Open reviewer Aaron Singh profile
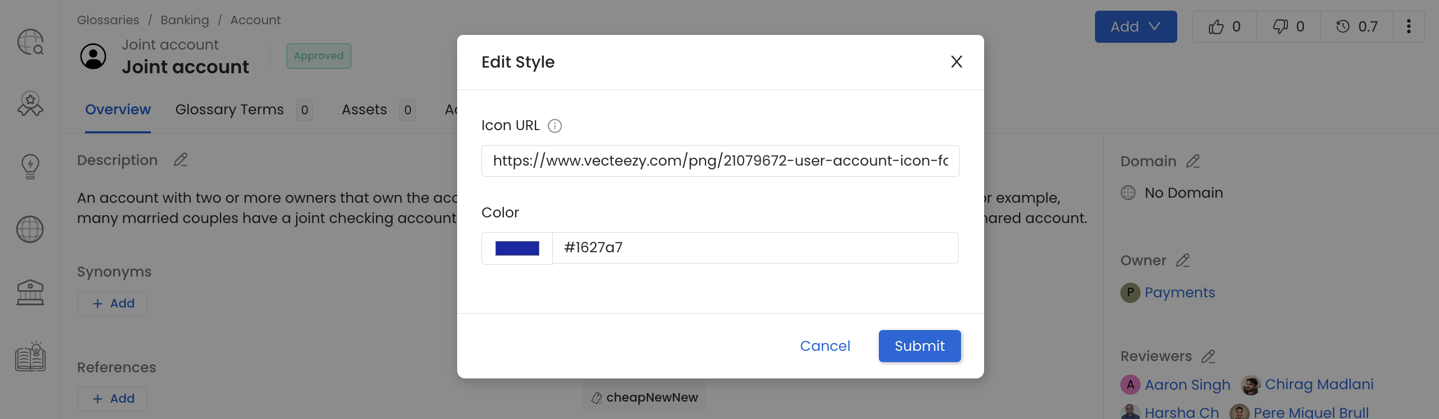The image size is (1439, 419). [1187, 385]
